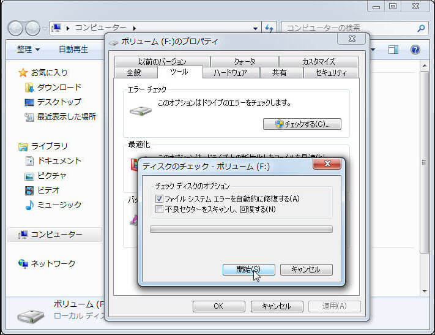Click the search magnifier icon
435x335 pixels.
421,28
